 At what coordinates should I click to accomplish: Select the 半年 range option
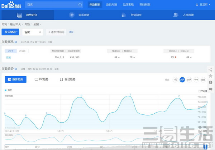[x=196, y=80]
